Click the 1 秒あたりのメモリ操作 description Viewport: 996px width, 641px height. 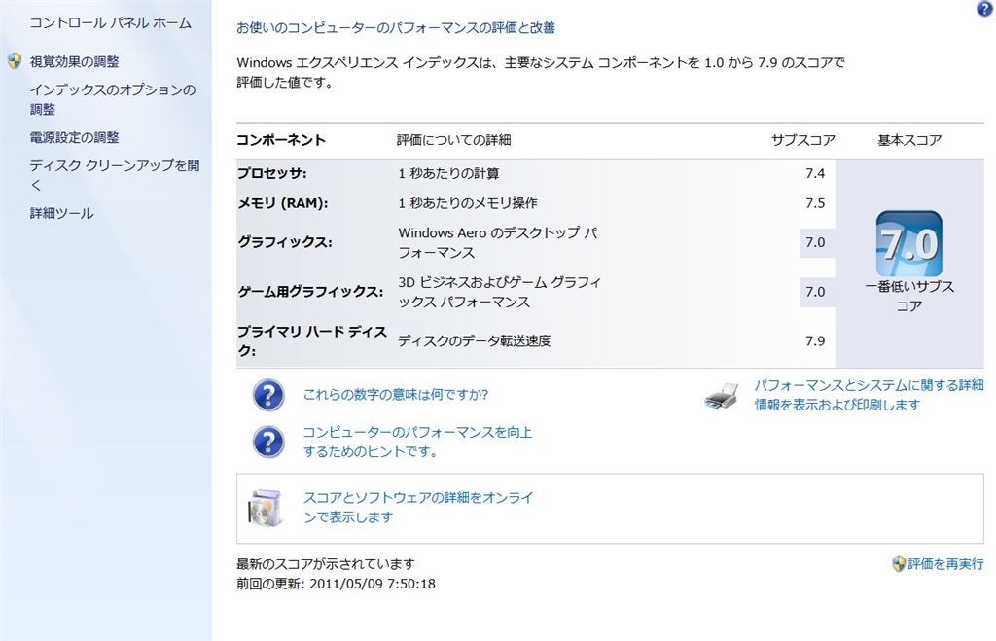[468, 203]
